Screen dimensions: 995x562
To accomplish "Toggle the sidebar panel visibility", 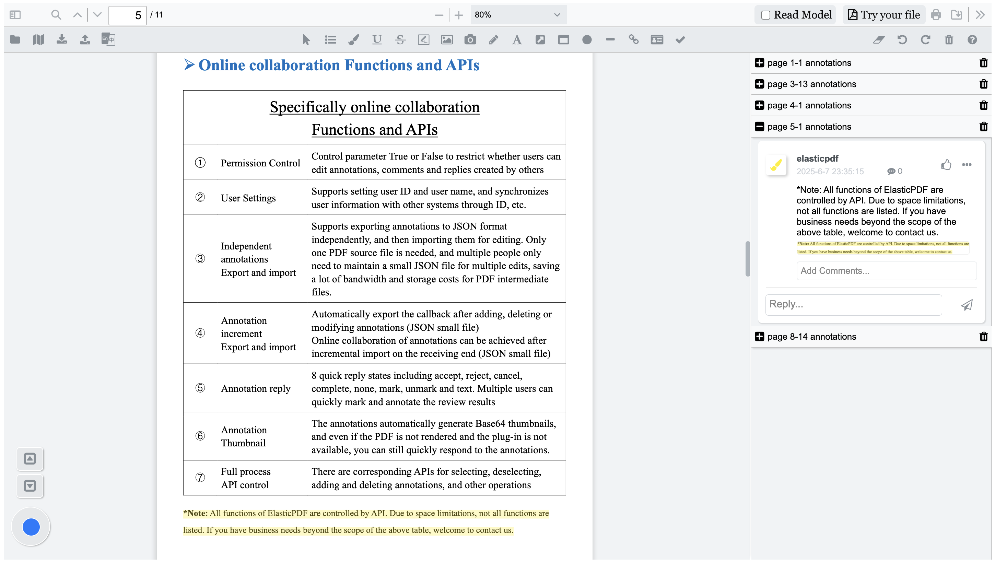I will (x=15, y=15).
